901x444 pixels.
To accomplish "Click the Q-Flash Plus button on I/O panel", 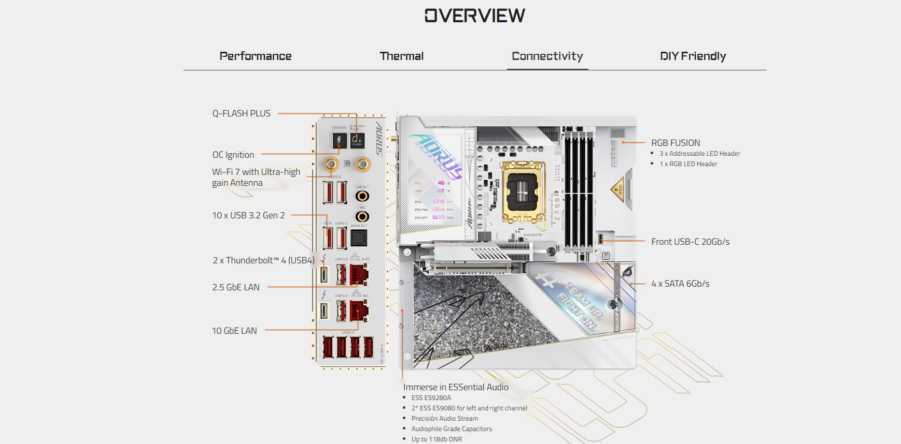I will [357, 140].
